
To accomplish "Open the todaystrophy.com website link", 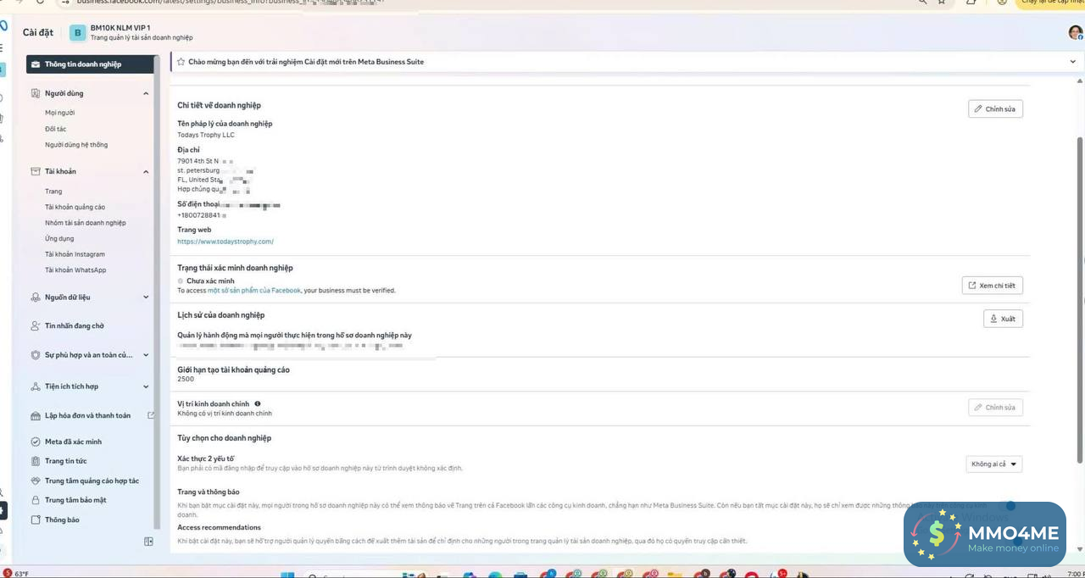I will point(225,242).
